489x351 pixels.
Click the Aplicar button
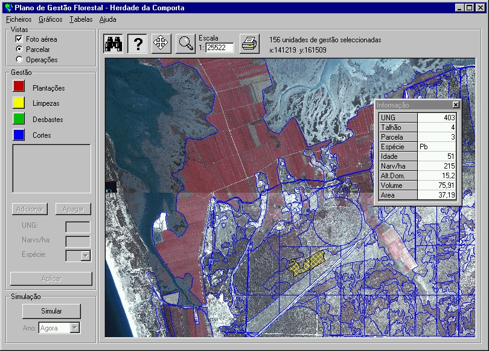[x=51, y=279]
